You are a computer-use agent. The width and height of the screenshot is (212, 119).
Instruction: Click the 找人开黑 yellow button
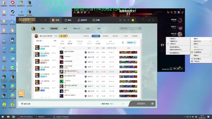(x=63, y=36)
